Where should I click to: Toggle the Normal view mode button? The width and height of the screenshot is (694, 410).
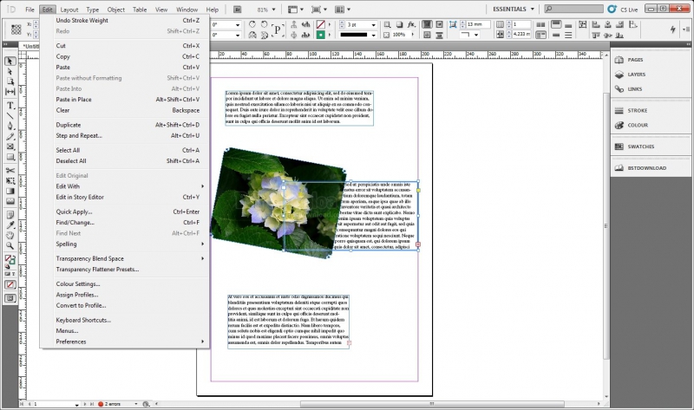[10, 298]
